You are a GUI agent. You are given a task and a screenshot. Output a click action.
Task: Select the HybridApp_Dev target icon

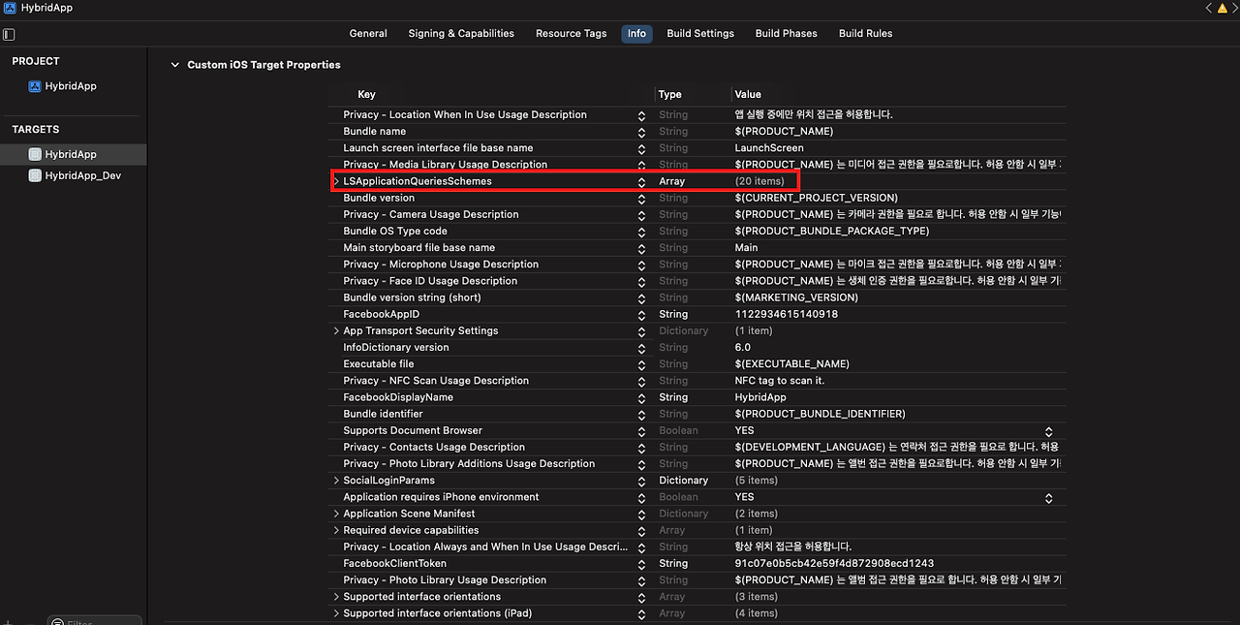coord(35,176)
